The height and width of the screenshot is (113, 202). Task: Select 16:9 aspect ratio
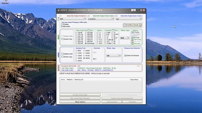[x=98, y=43]
